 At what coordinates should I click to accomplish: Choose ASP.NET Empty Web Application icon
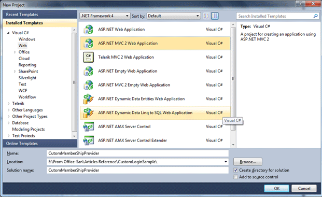click(88, 71)
